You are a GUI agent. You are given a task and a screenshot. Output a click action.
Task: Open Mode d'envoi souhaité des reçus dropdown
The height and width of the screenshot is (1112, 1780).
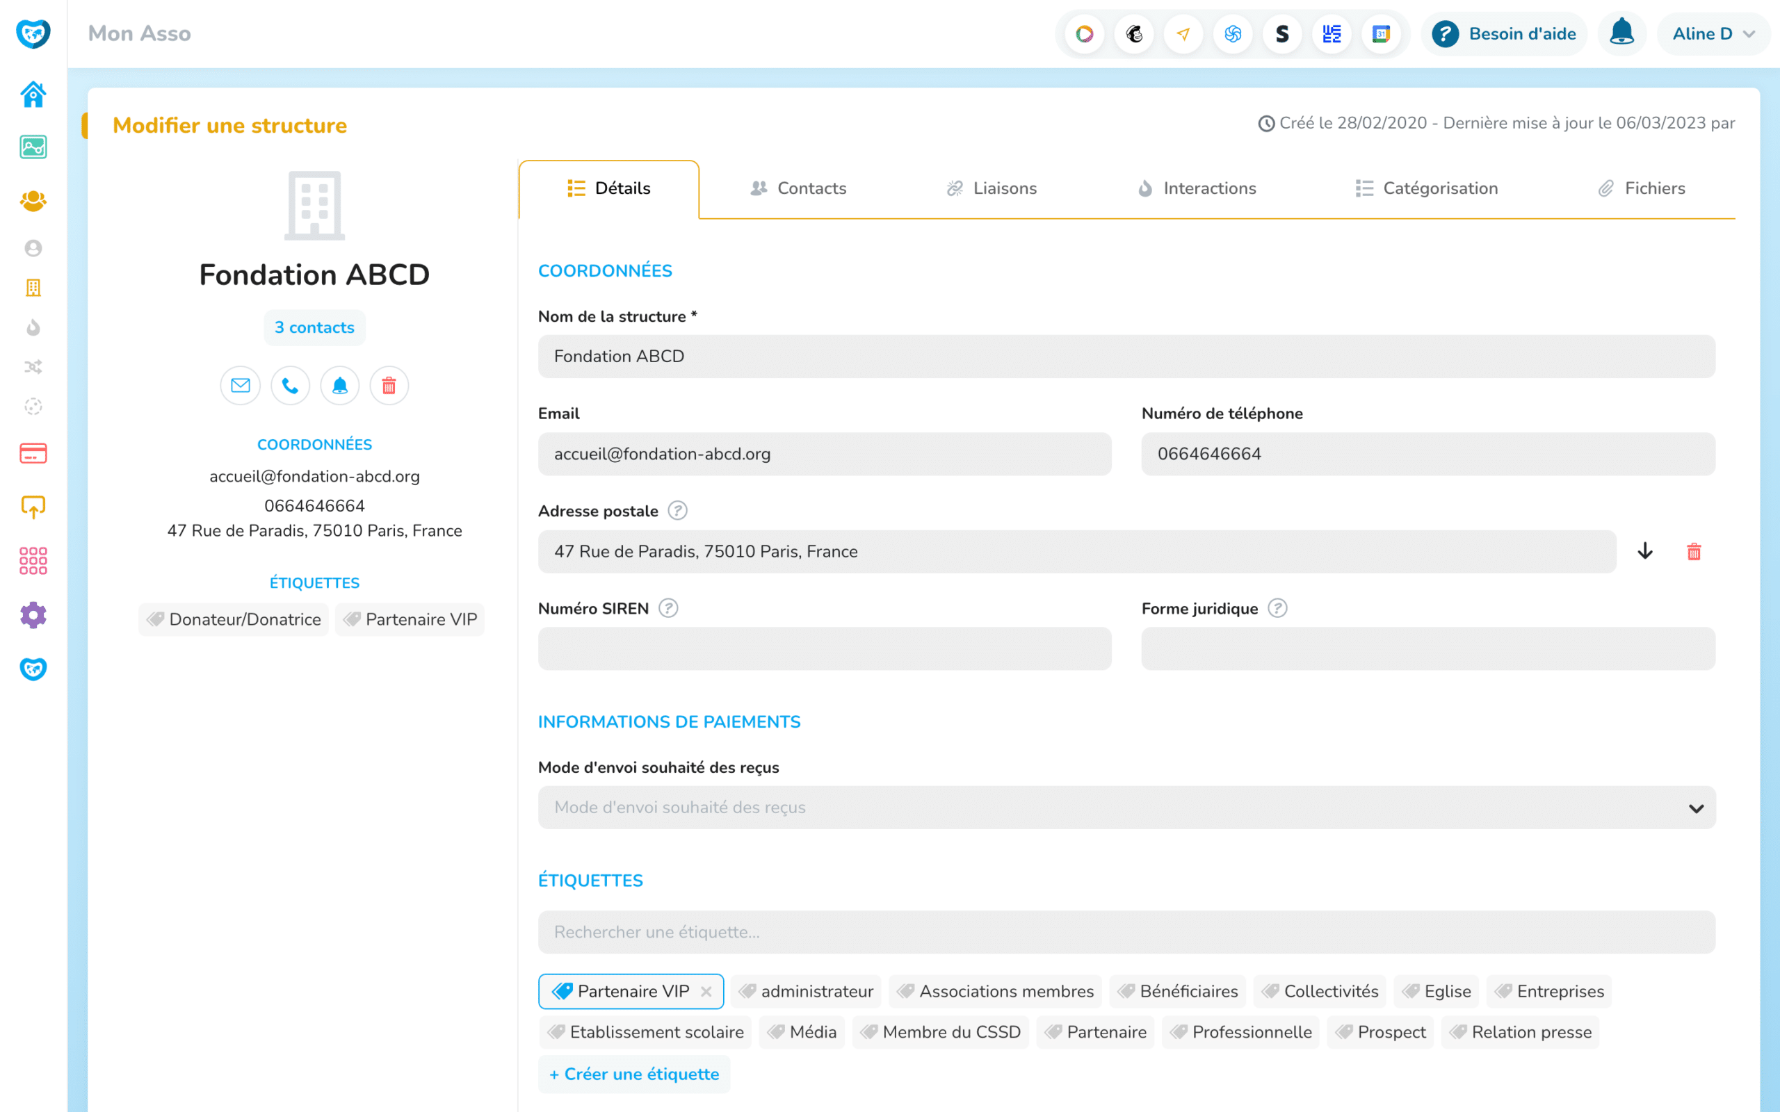point(1126,808)
